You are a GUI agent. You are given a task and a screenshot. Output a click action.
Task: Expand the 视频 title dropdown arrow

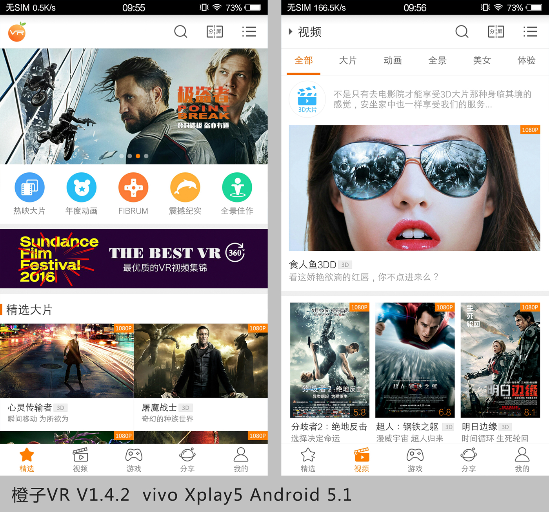291,32
